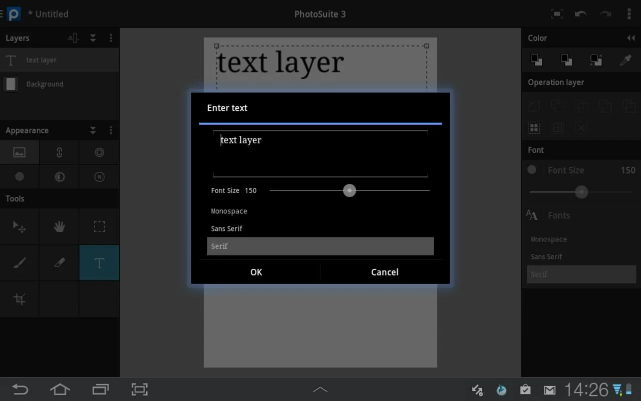Select the Hand pan tool
The image size is (641, 401).
click(60, 227)
